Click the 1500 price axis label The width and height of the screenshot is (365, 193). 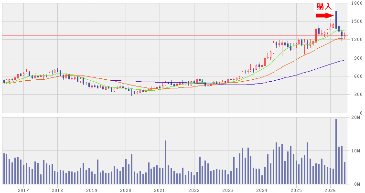[357, 21]
